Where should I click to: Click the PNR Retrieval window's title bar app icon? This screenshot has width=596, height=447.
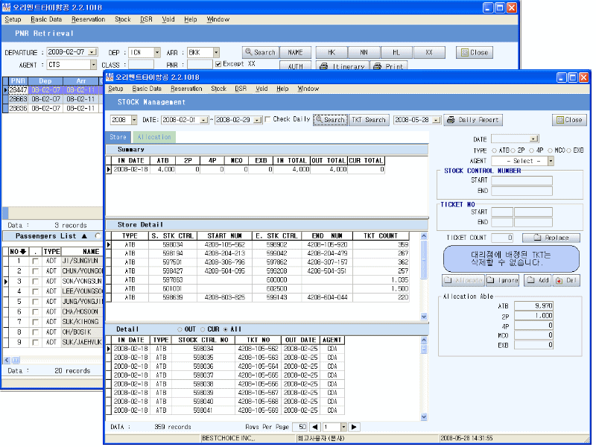point(6,7)
